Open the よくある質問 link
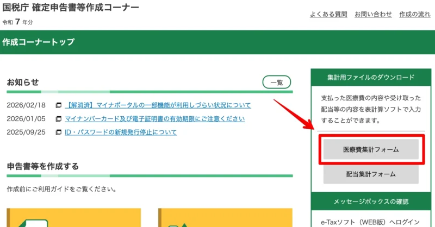Viewport: 435px width, 227px height. tap(328, 14)
